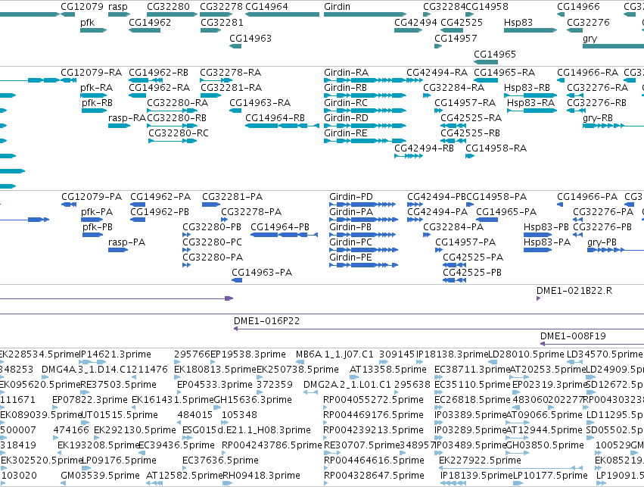Click the CG42494 gene bar
Image resolution: width=644 pixels, height=487 pixels.
408,30
